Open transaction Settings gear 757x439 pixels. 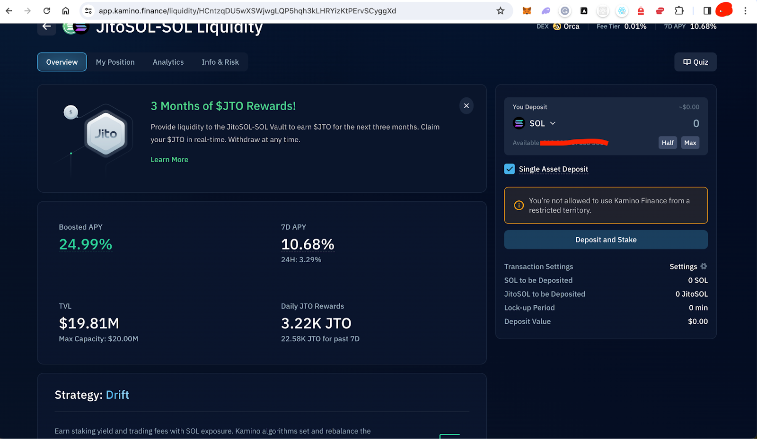click(x=704, y=267)
